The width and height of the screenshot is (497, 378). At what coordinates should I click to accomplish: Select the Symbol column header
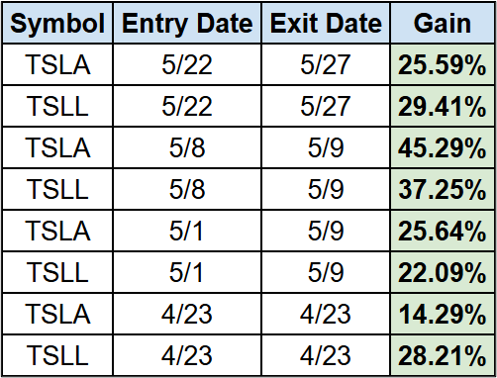[57, 23]
